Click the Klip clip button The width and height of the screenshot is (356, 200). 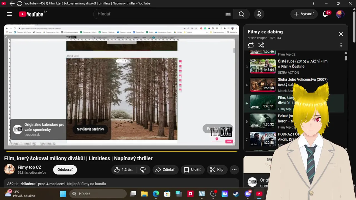pos(217,169)
